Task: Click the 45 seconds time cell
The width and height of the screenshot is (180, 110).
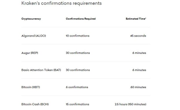Action: tap(138, 36)
